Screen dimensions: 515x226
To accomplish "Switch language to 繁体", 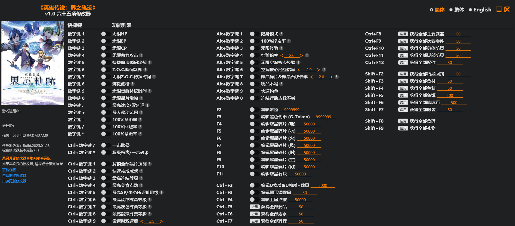I will coord(457,10).
